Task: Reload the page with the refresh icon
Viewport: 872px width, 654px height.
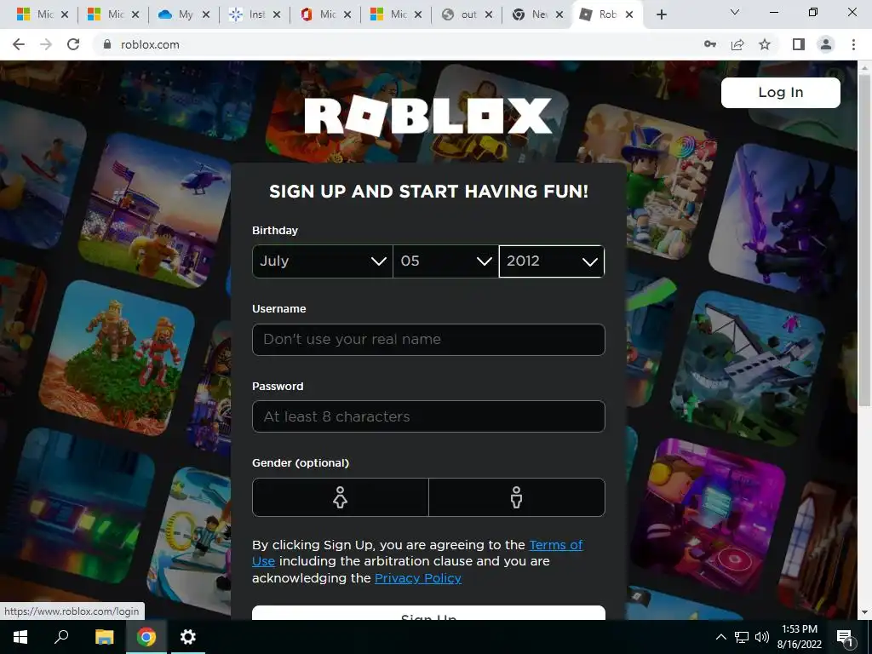Action: [73, 44]
